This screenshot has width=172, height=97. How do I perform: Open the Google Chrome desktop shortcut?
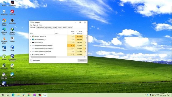[x=4, y=22]
